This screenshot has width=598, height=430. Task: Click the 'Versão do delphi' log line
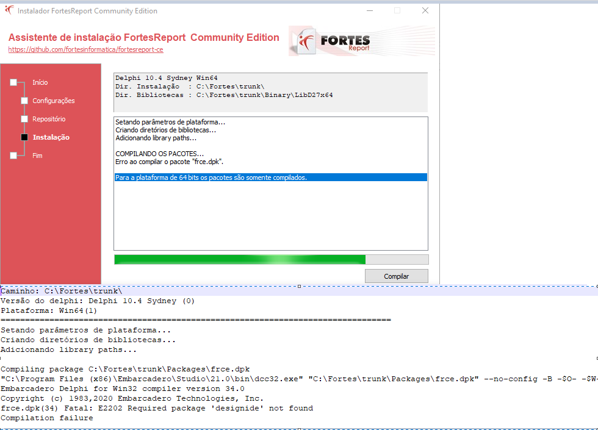(x=98, y=301)
